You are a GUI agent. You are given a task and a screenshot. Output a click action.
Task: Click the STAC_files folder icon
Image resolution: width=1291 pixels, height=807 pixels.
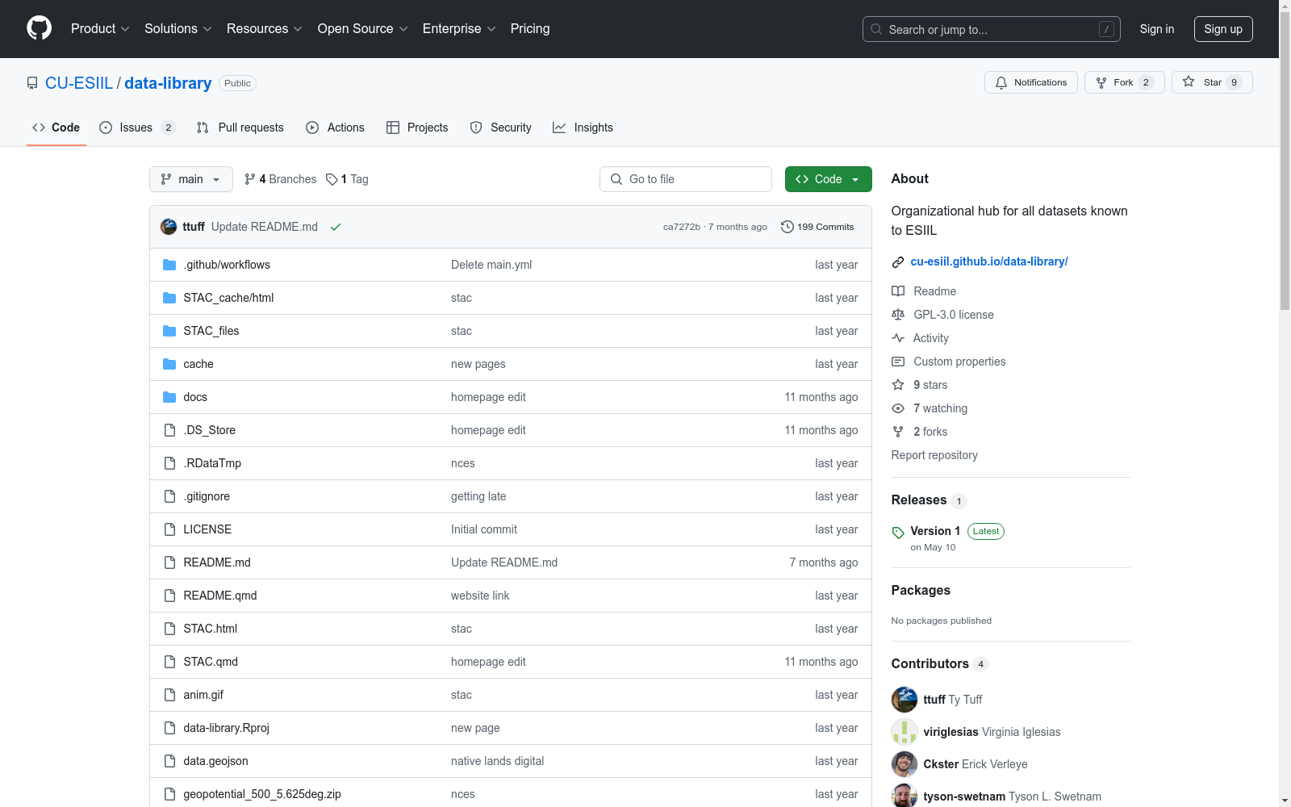[169, 331]
